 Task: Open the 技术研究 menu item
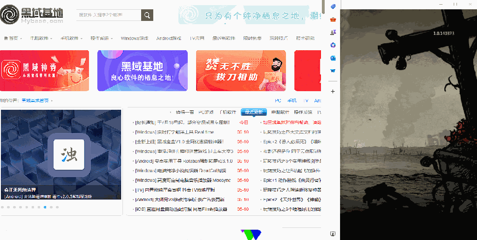[305, 38]
